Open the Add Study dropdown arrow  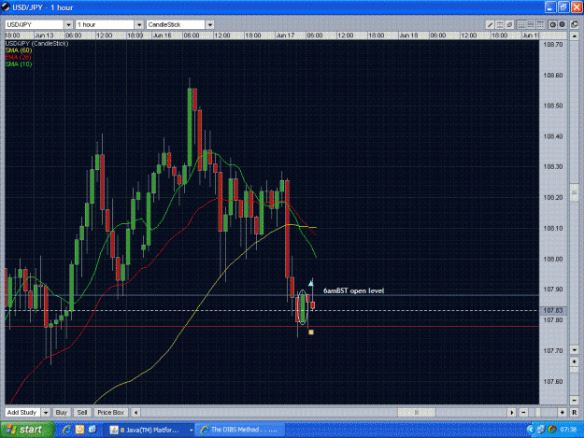pos(46,413)
